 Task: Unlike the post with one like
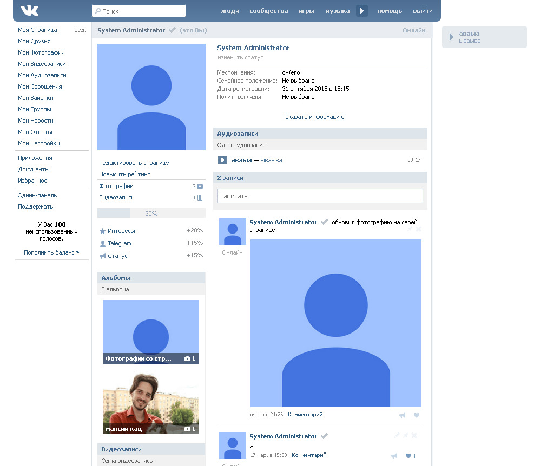411,456
